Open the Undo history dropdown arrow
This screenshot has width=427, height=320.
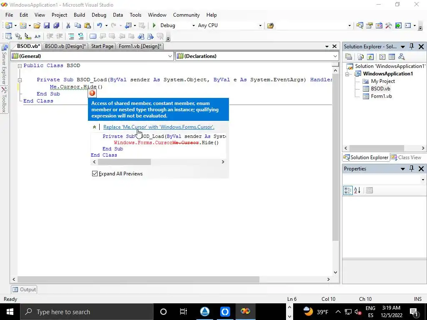click(106, 25)
